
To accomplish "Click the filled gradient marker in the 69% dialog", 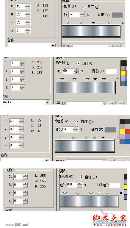I will point(95,79).
